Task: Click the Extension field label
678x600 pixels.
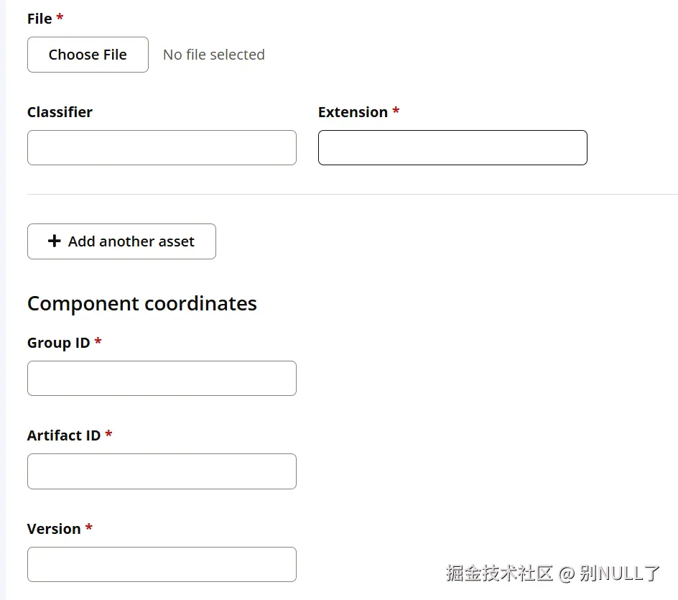Action: [353, 112]
